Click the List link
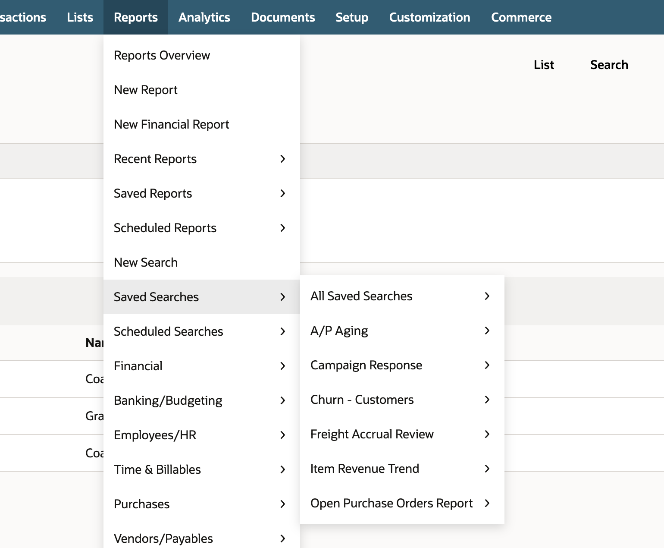The width and height of the screenshot is (664, 548). [544, 65]
